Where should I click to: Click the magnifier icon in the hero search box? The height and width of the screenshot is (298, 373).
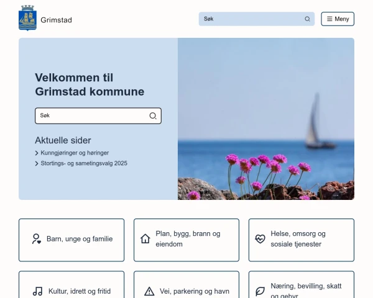[x=153, y=115]
